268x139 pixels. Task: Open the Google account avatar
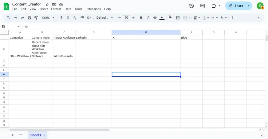[260, 6]
